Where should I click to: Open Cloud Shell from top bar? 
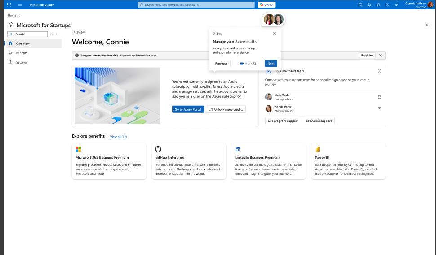click(360, 5)
